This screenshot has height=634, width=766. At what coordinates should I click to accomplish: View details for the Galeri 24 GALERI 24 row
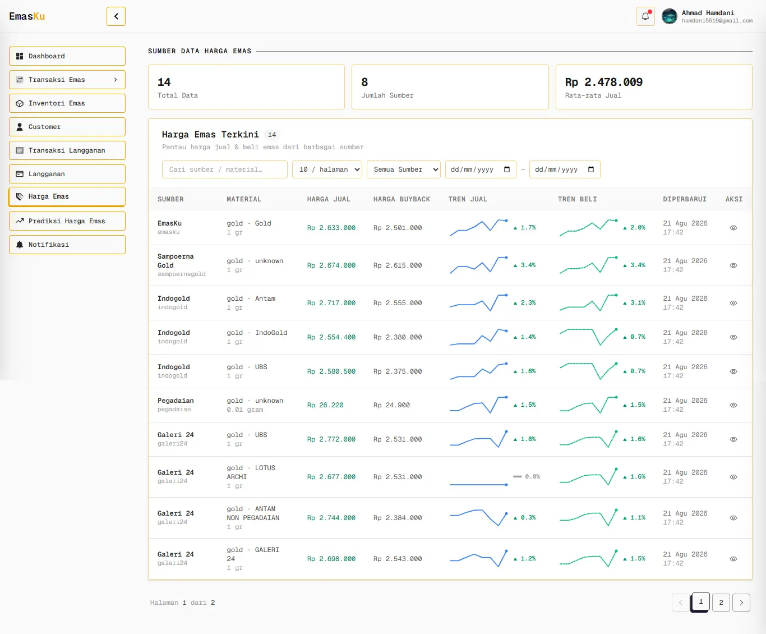click(x=733, y=559)
